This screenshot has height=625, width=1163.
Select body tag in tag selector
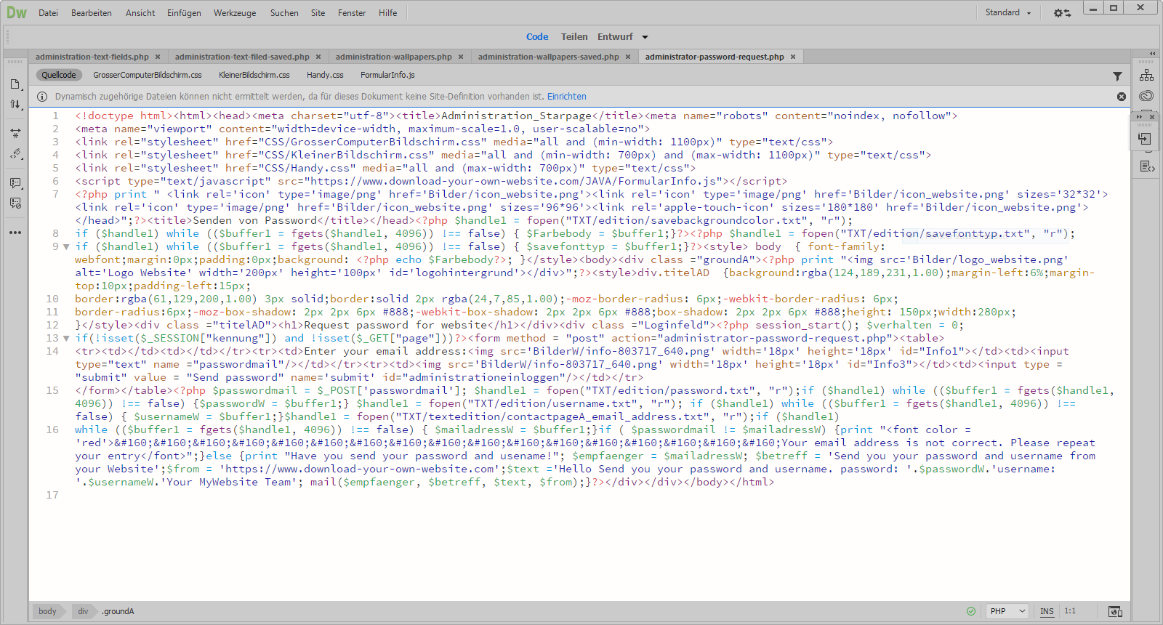tap(47, 611)
